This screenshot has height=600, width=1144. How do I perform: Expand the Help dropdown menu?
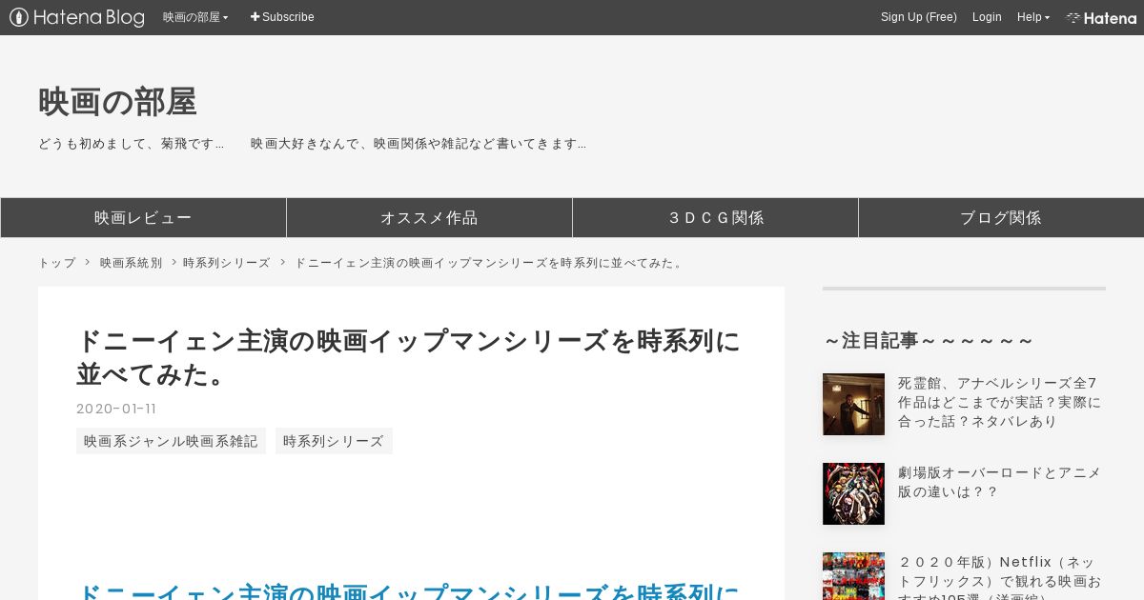tap(1033, 17)
